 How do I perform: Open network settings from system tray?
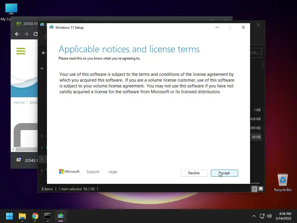(262, 216)
